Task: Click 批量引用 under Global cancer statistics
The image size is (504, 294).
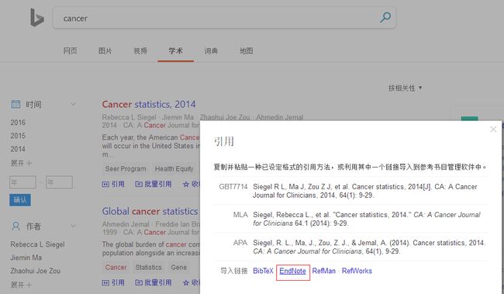Action: [x=154, y=282]
